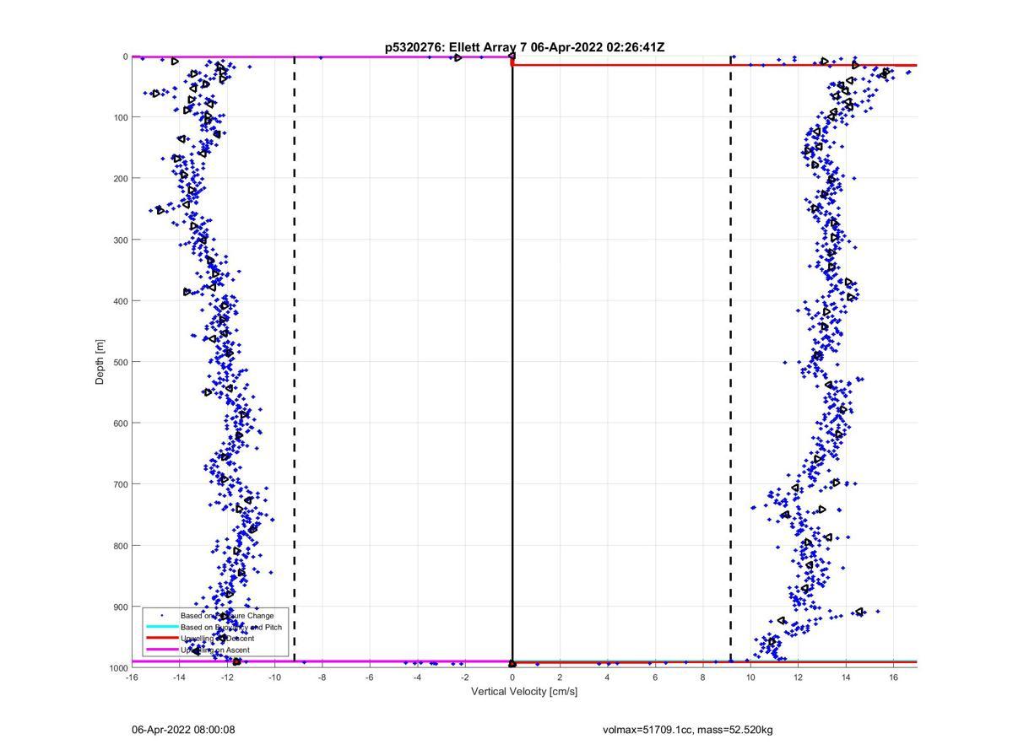Click x-axis tick label '10'
Viewport: 1013px width, 750px height.
click(750, 677)
